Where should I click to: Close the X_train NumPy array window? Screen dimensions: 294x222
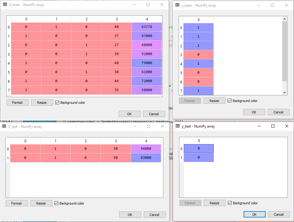click(162, 5)
